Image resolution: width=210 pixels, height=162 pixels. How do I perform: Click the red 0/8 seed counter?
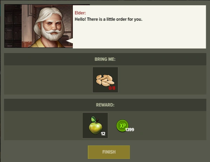[112, 88]
